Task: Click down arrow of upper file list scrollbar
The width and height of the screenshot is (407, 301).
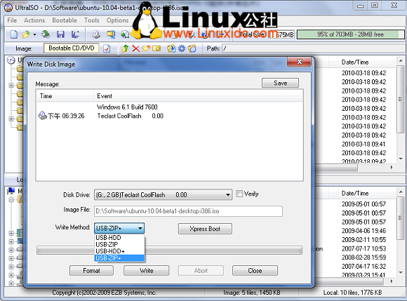Action: coord(401,159)
